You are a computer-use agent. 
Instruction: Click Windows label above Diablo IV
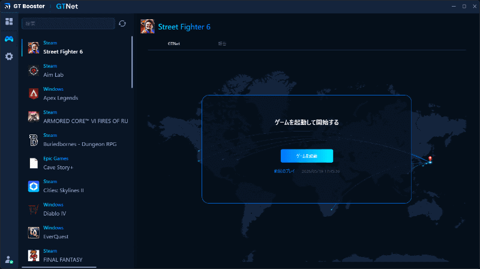pyautogui.click(x=53, y=205)
